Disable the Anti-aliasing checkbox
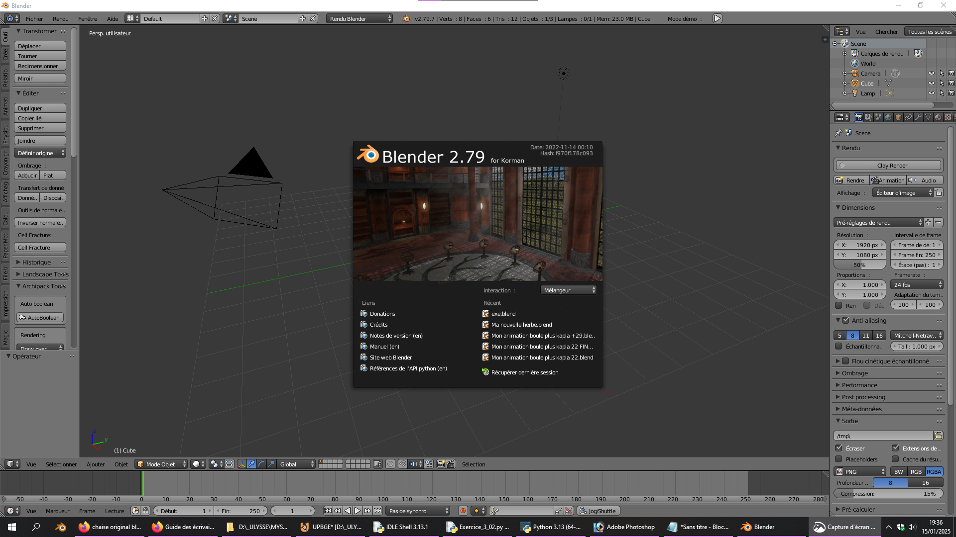This screenshot has width=956, height=537. pyautogui.click(x=845, y=320)
